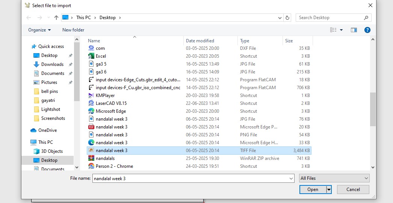The width and height of the screenshot is (393, 203).
Task: Close the Select file to import dialog
Action: 370,5
